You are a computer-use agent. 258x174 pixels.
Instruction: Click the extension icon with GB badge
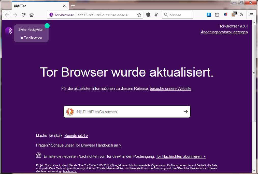[234, 14]
